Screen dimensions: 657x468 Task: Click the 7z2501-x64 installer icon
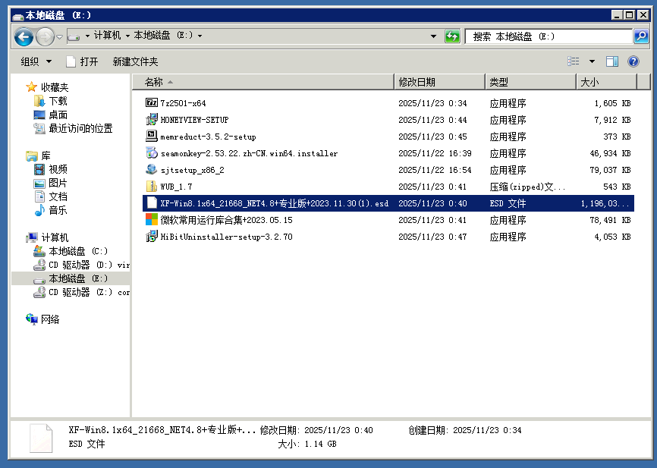(x=151, y=103)
